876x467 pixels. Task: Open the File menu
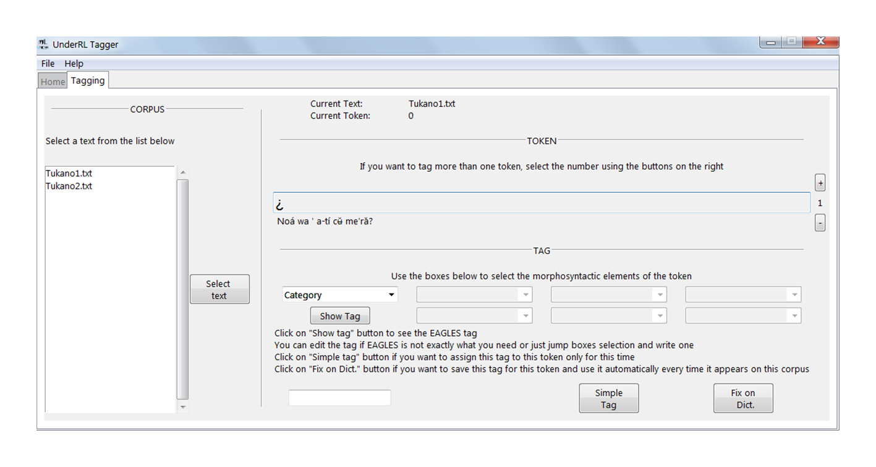[48, 64]
